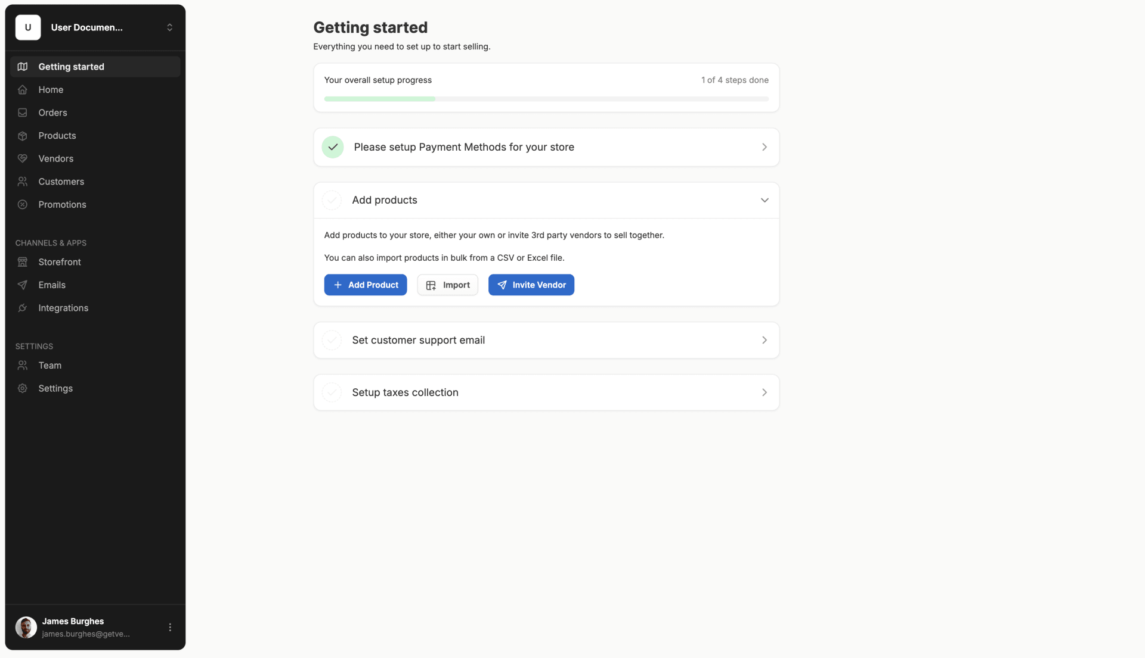Image resolution: width=1145 pixels, height=658 pixels.
Task: Open the James Burghes account options menu
Action: coord(170,627)
